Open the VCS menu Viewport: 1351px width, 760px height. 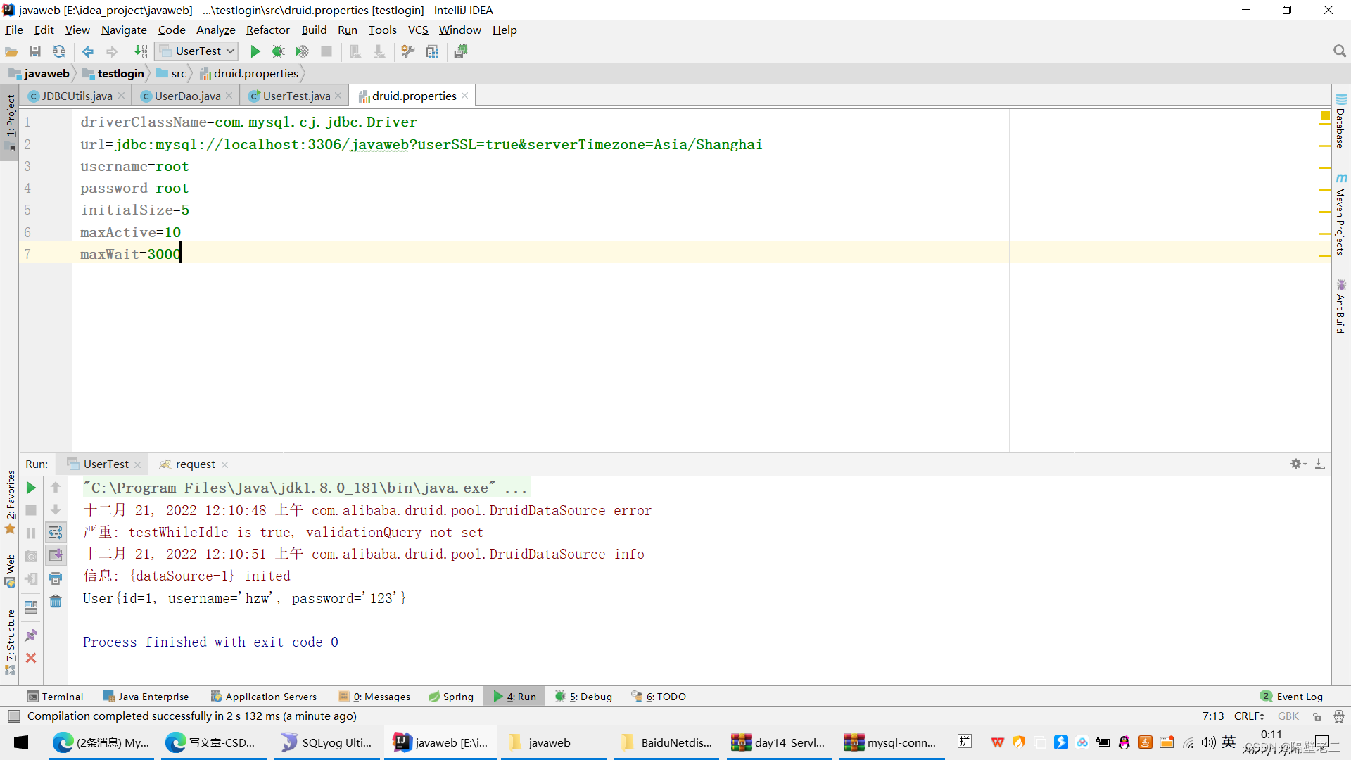point(418,30)
